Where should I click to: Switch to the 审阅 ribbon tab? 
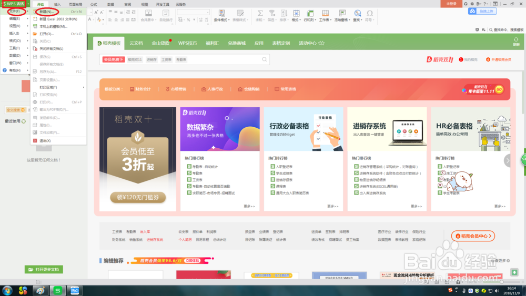128,4
